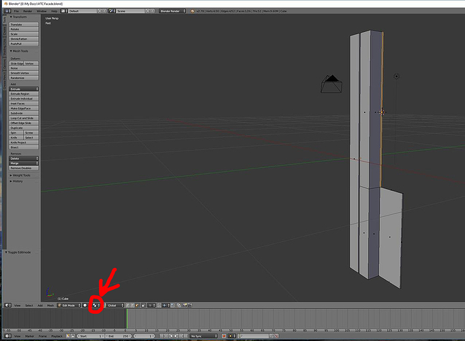Open the Info editor type selector

point(7,11)
